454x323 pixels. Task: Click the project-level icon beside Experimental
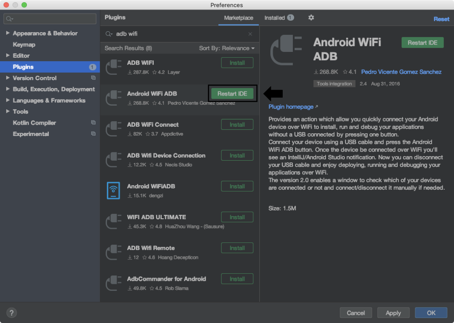pyautogui.click(x=93, y=134)
